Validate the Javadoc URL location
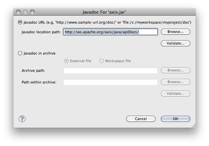 tap(176, 43)
